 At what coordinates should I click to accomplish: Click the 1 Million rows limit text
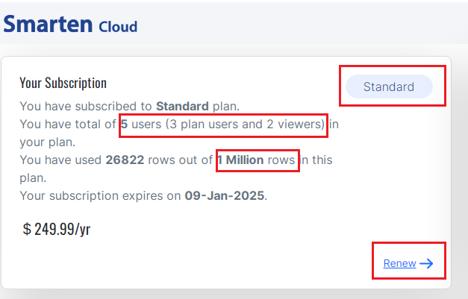click(x=256, y=160)
